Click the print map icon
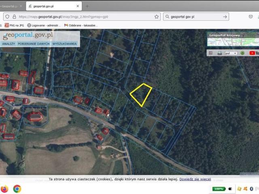The height and width of the screenshot is (194, 259). pos(219,53)
